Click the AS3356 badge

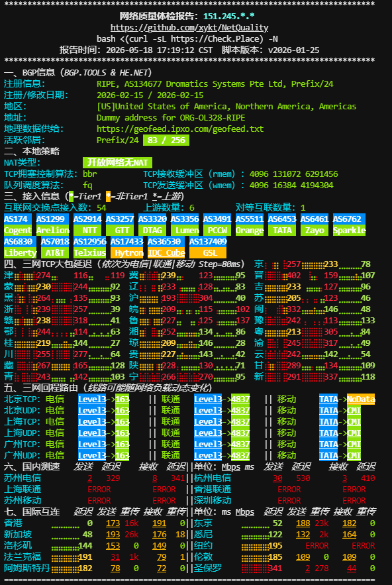click(x=185, y=219)
